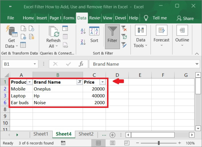Cancel formula entry X icon

pos(55,64)
